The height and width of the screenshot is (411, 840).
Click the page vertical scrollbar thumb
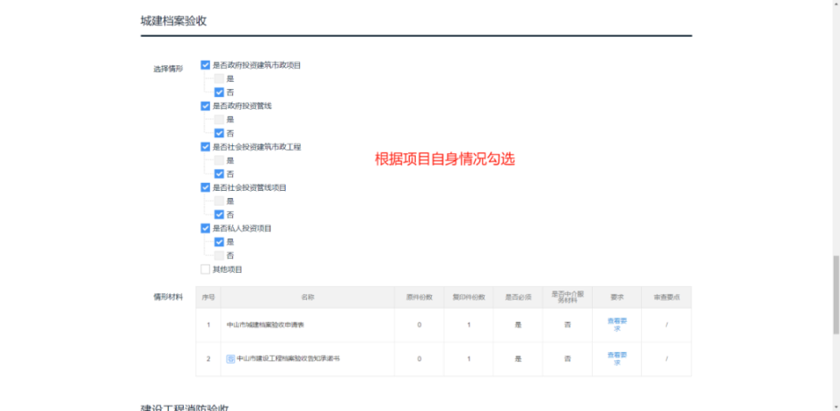[x=836, y=295]
